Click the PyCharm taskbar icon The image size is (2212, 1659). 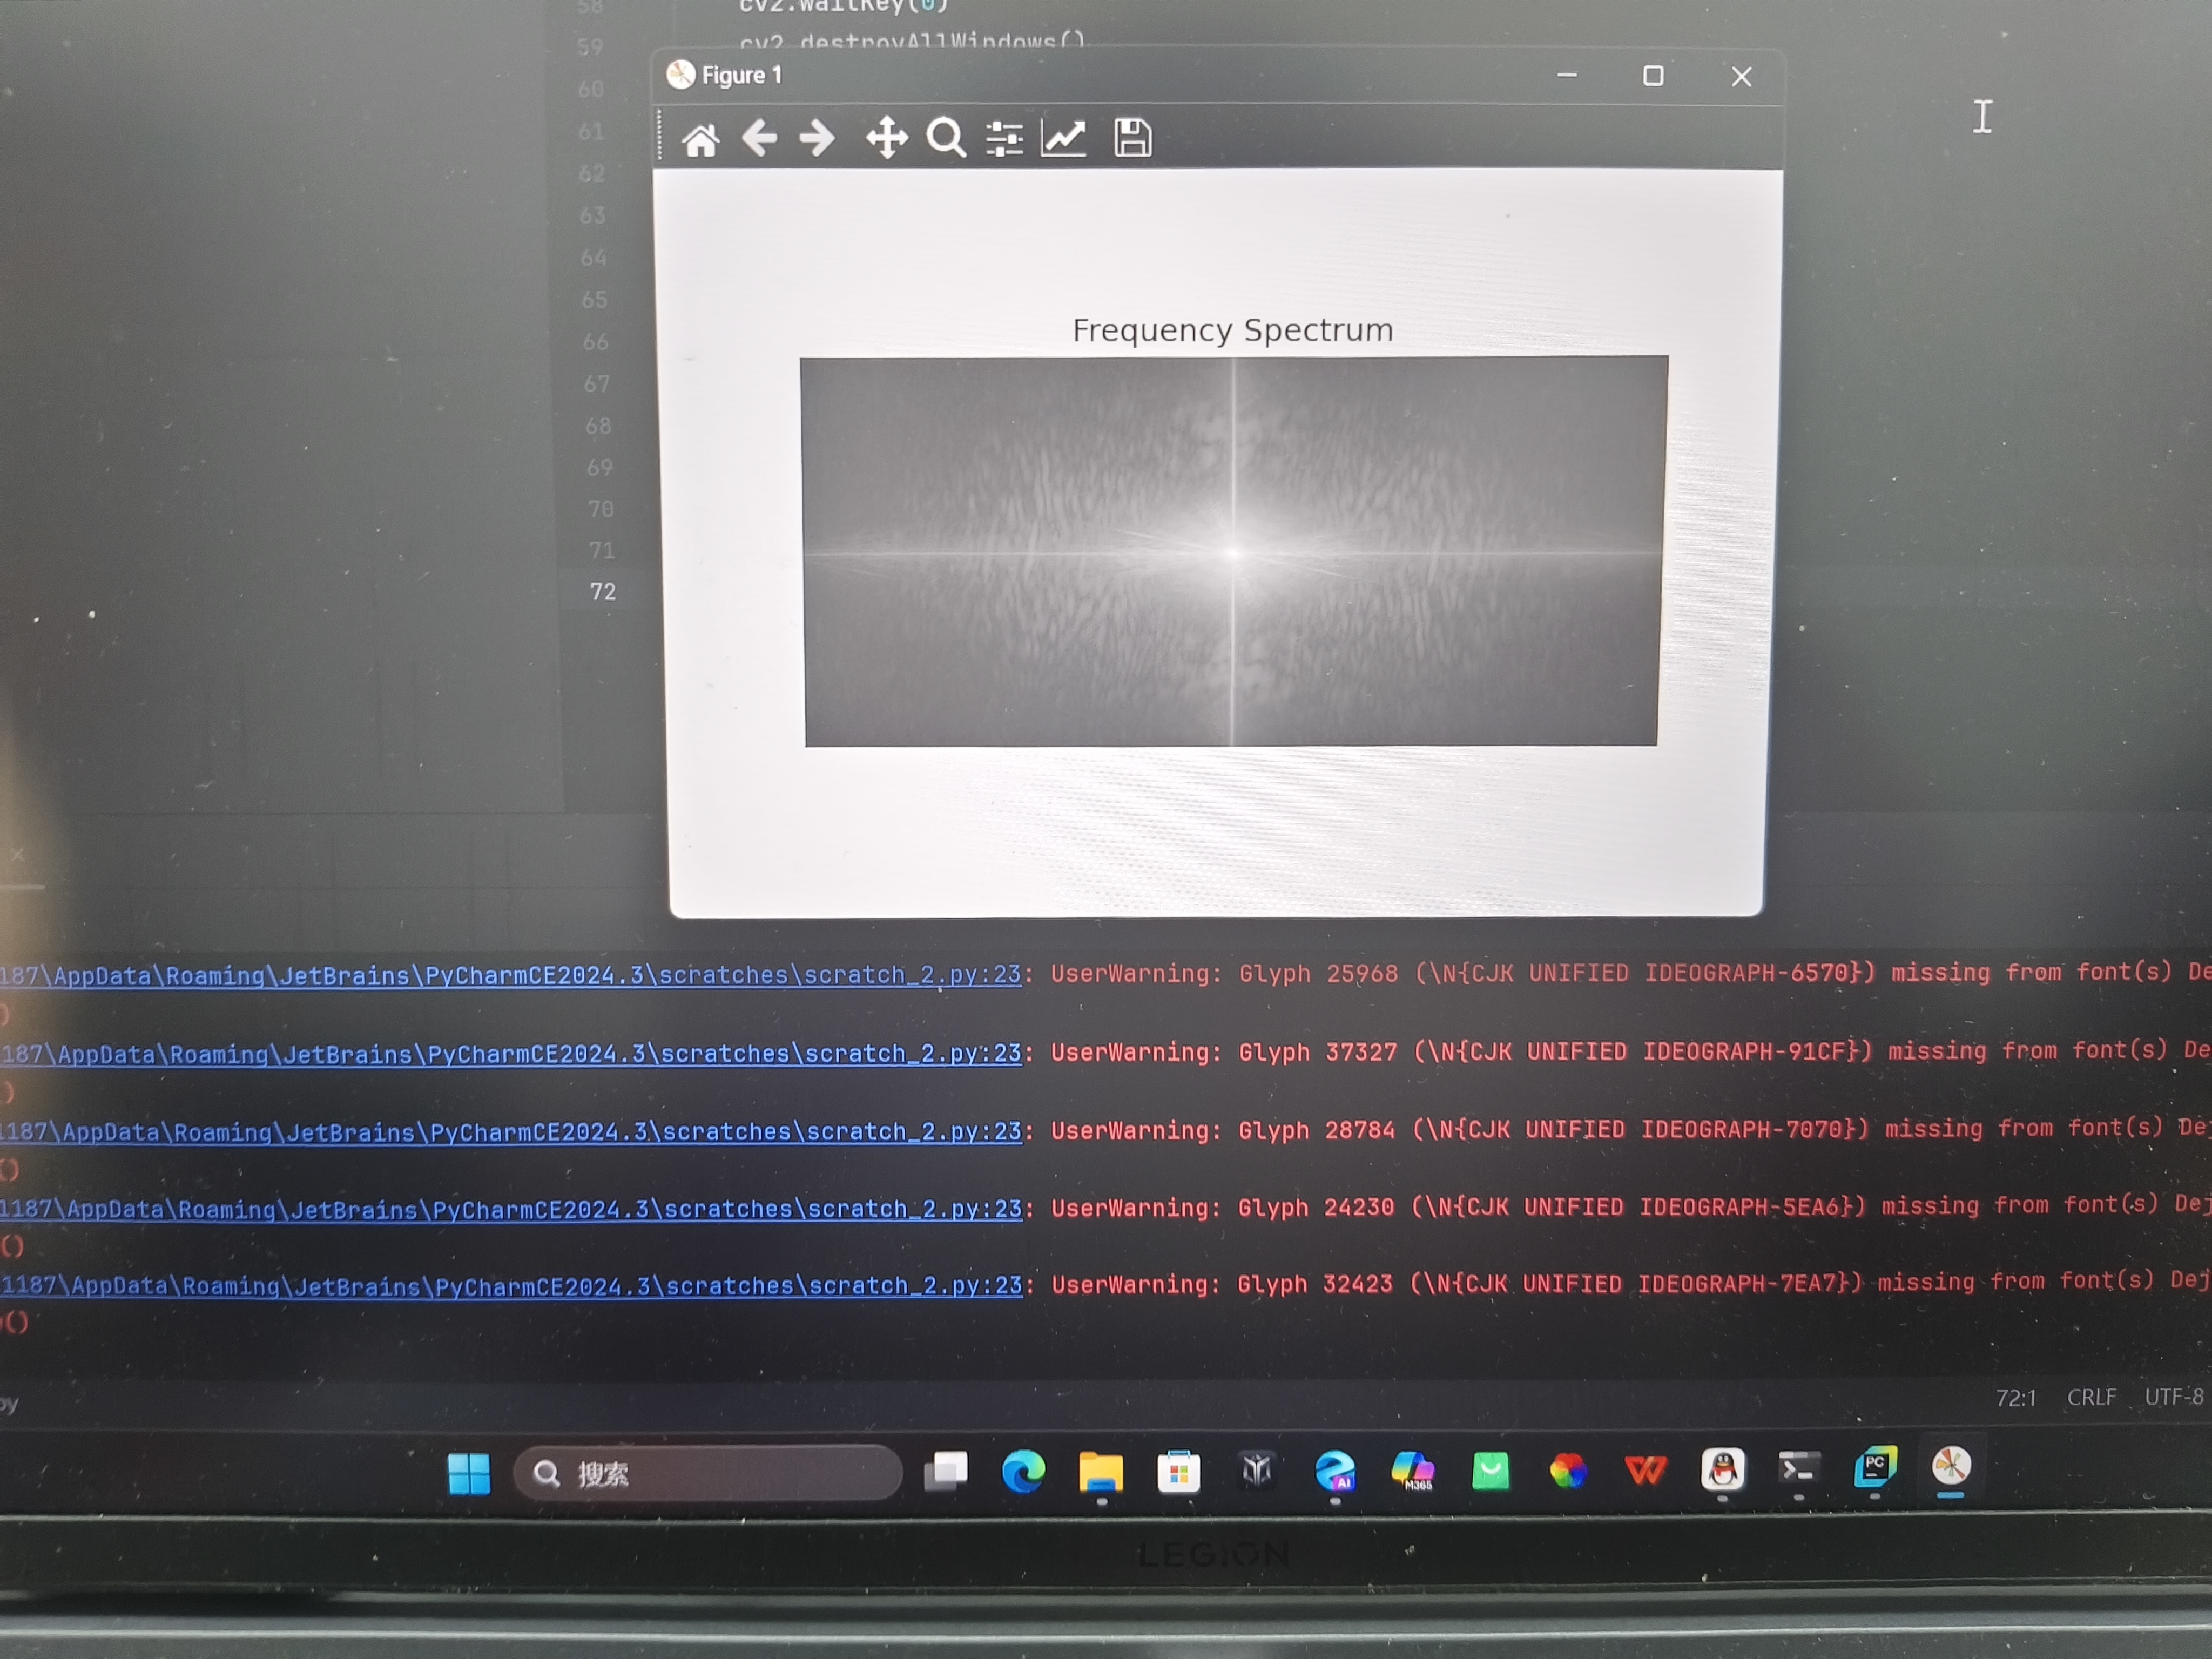point(1875,1468)
